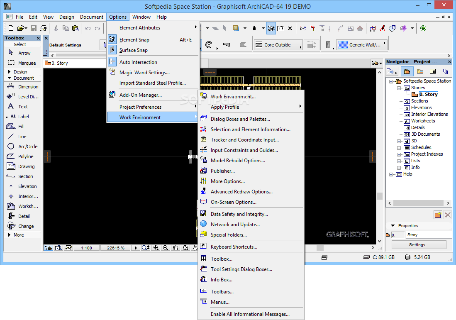Collapse the Properties section in Navigator

tap(393, 225)
